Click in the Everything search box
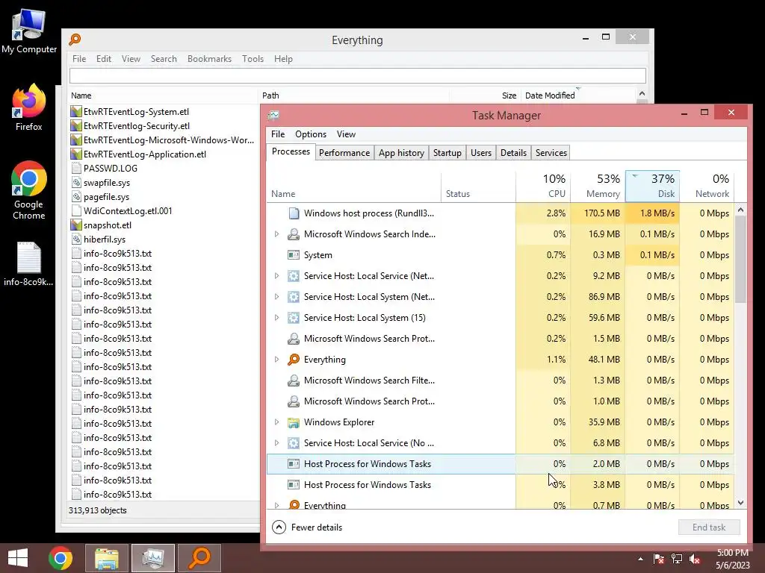Screen dimensions: 765x573 (358, 75)
